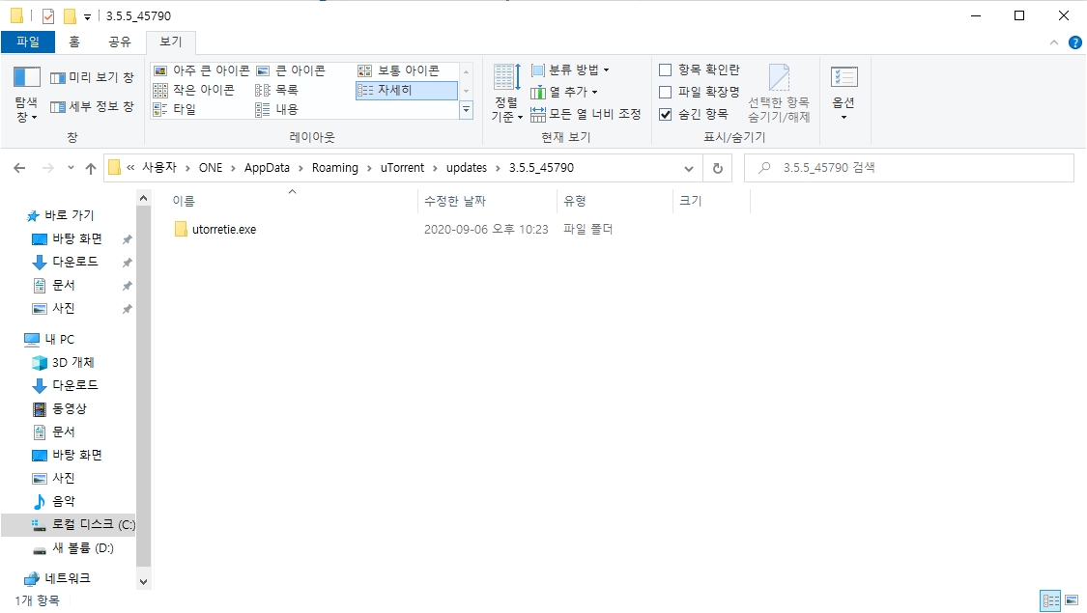Toggle the Preview pane (미리 보기 창)
Image resolution: width=1087 pixels, height=613 pixels.
click(x=92, y=77)
